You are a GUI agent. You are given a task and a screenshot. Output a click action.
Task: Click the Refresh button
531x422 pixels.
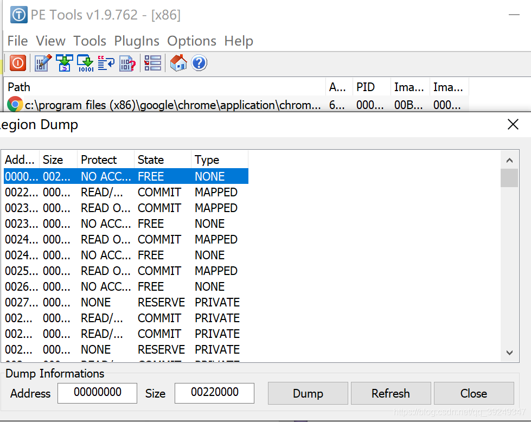point(391,393)
